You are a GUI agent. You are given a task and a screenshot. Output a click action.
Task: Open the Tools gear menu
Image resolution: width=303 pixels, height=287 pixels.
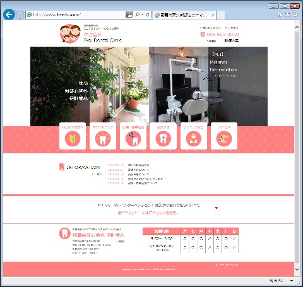coord(295,15)
